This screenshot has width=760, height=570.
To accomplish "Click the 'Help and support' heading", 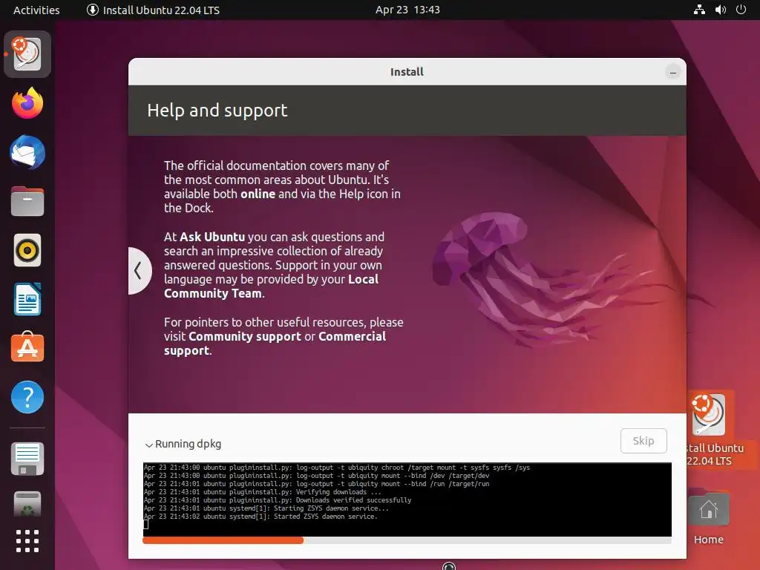I will click(217, 111).
